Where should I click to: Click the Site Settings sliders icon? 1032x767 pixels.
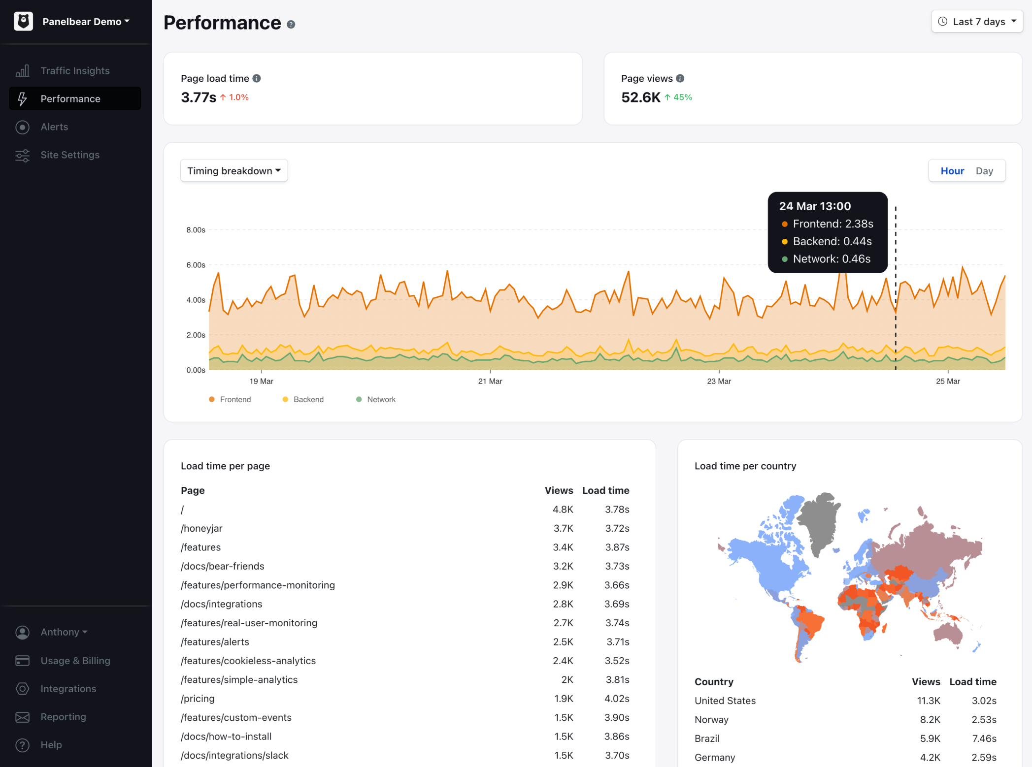tap(23, 155)
